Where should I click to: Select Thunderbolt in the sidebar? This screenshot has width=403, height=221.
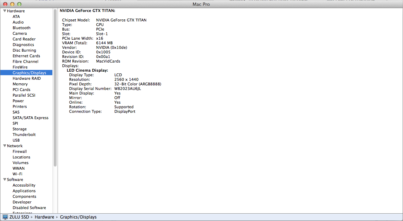pyautogui.click(x=24, y=135)
